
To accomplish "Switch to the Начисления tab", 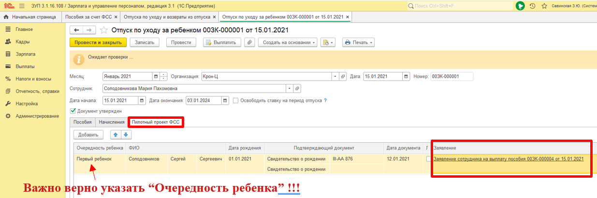I will pos(112,122).
